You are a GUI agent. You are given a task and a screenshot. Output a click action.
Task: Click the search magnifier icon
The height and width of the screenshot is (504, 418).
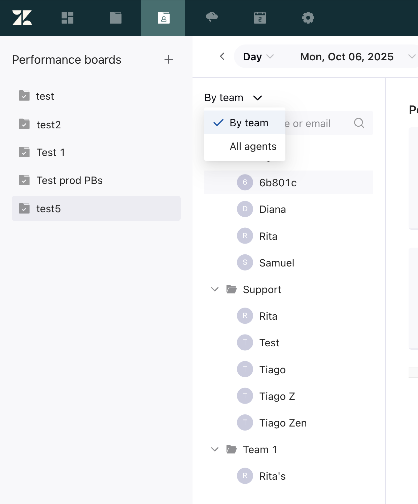[359, 123]
